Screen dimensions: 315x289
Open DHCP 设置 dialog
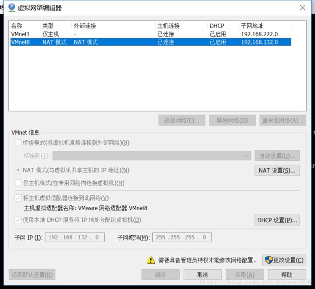277,220
